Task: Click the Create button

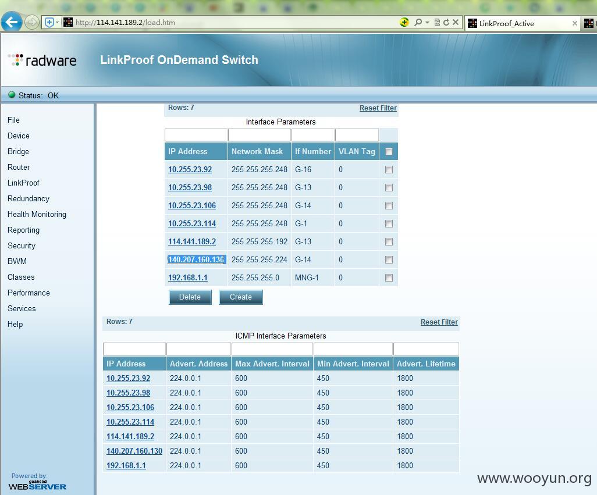Action: 241,297
